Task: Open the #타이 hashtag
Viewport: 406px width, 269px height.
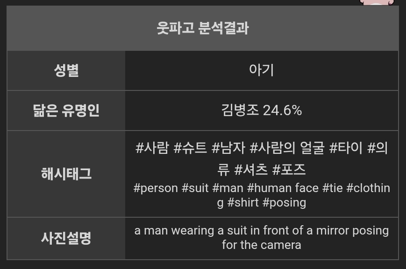Action: [346, 148]
